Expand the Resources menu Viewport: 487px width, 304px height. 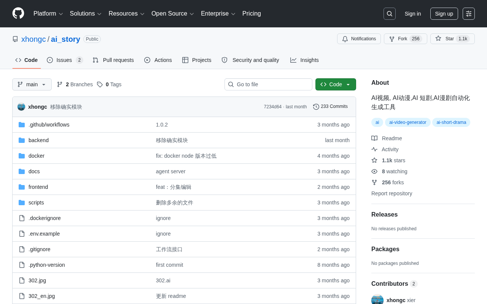click(x=127, y=14)
